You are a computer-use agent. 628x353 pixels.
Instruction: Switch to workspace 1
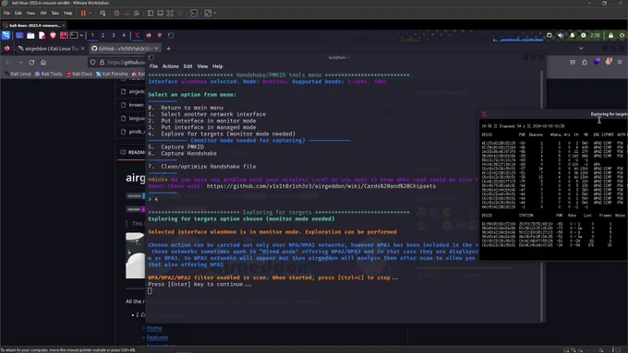[92, 35]
